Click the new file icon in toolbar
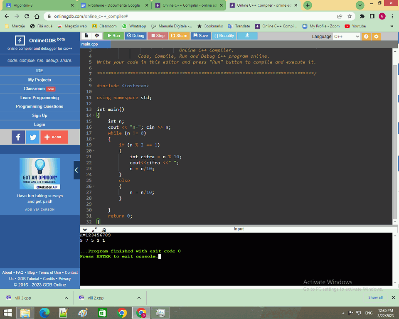 (x=86, y=36)
